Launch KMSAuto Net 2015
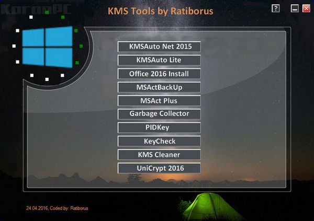The image size is (314, 221). [159, 46]
